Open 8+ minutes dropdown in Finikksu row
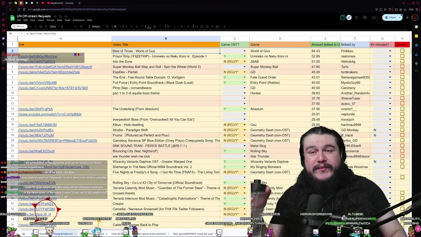The image size is (421, 237). (x=390, y=51)
